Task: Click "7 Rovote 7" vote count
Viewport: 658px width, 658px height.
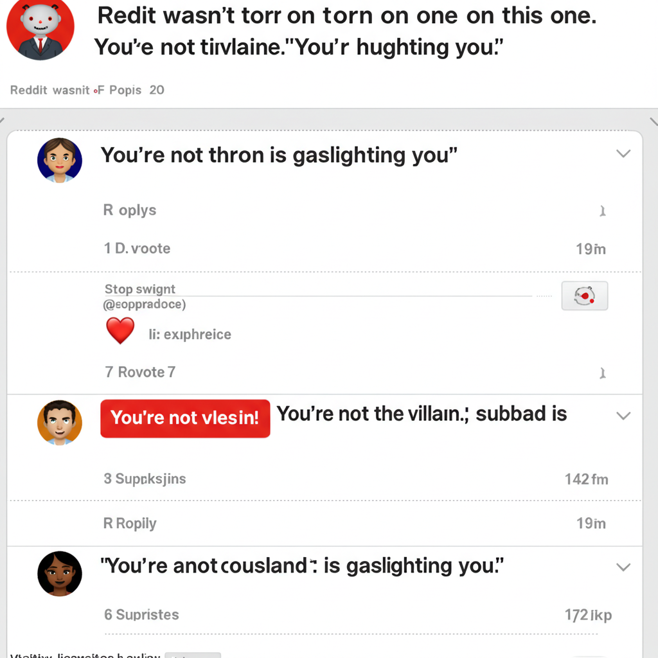Action: (x=140, y=372)
